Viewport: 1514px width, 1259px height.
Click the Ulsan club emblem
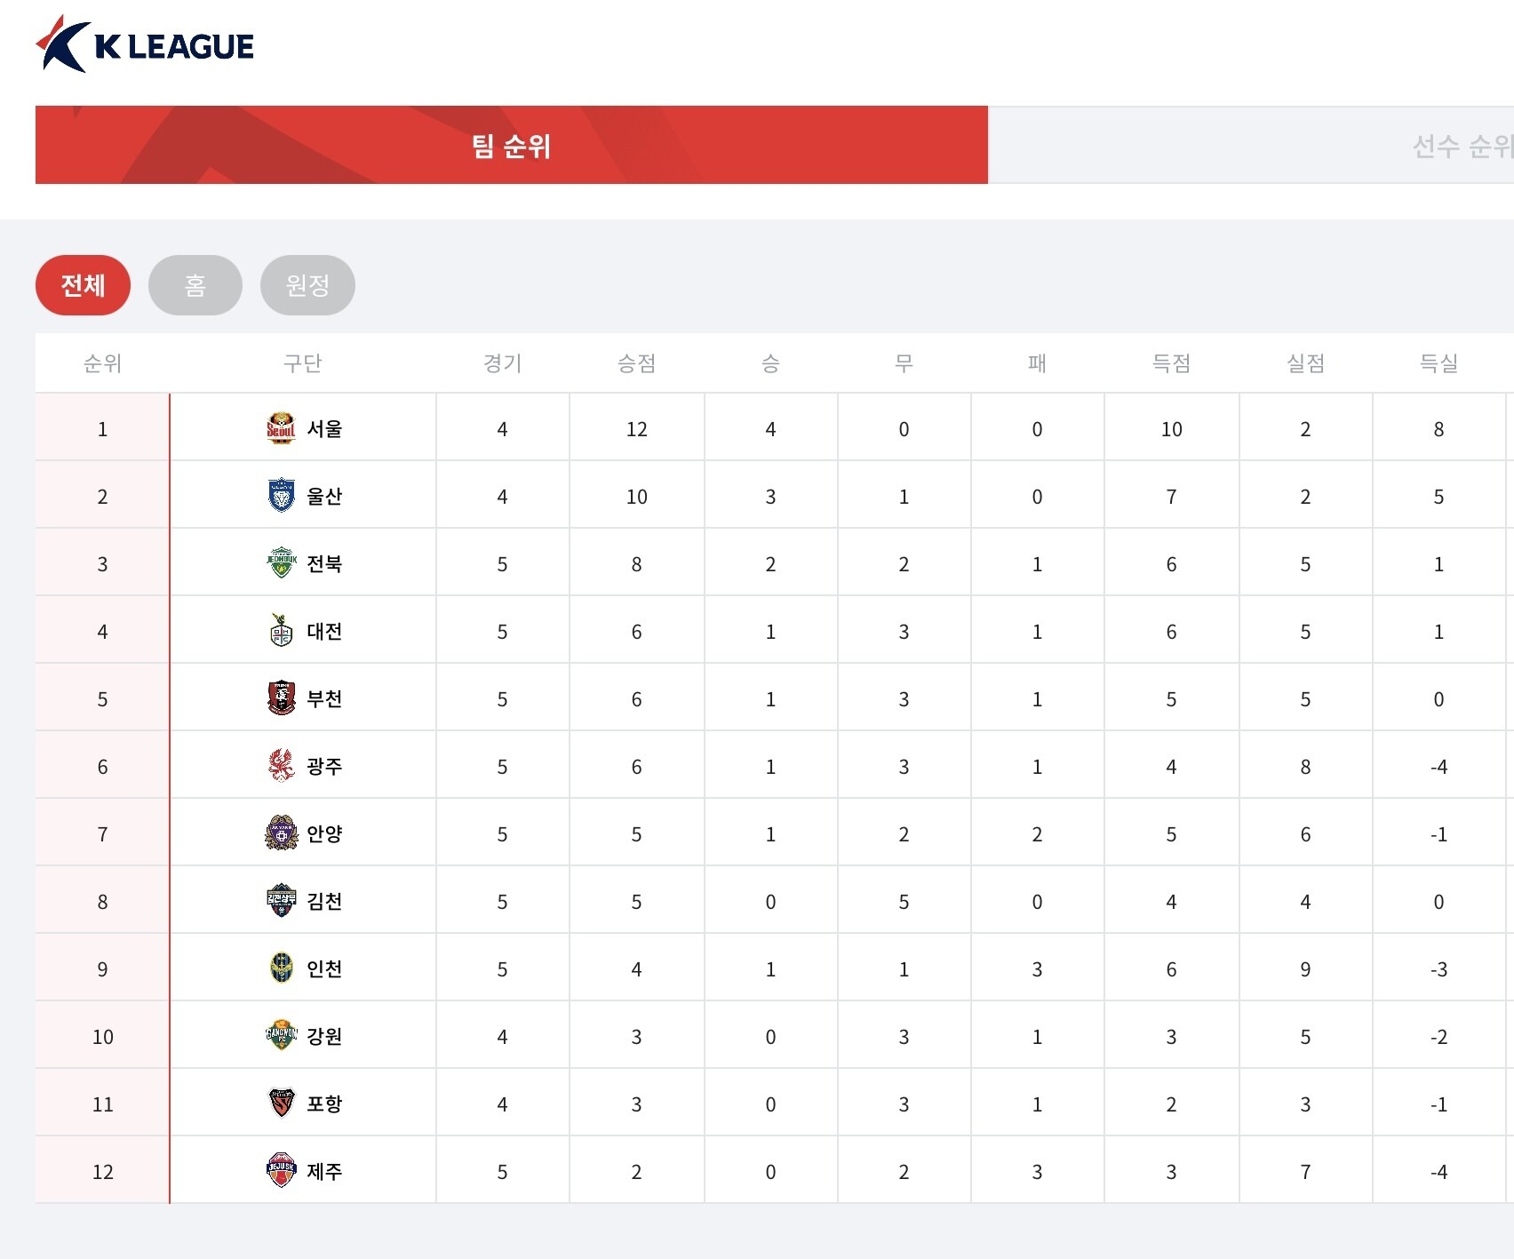coord(281,496)
